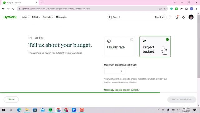Open Spotify from the taskbar

point(51,110)
